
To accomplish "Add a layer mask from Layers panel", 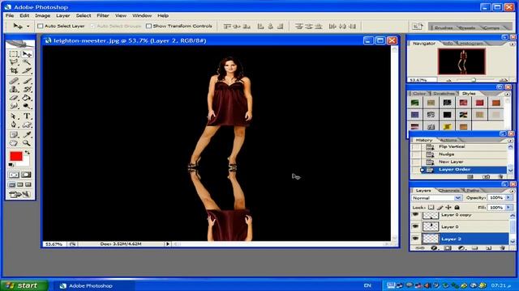I will pyautogui.click(x=448, y=248).
